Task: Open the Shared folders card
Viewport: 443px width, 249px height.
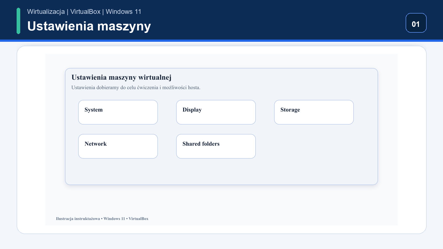Action: (x=216, y=146)
